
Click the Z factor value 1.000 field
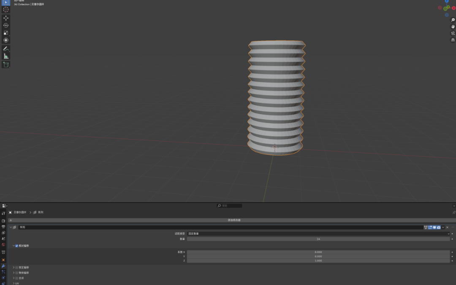click(x=318, y=261)
